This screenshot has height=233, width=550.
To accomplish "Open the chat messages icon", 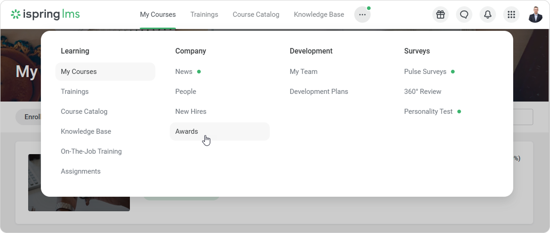I will [464, 15].
